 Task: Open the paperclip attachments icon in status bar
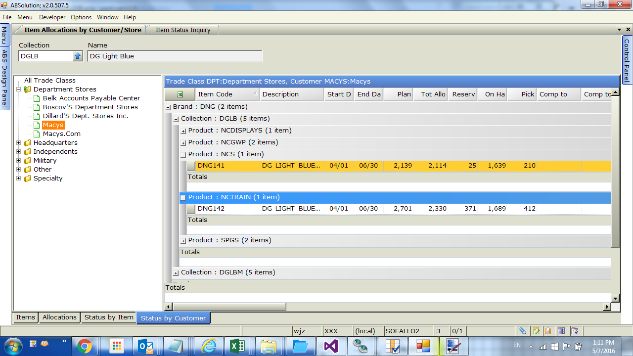coord(523,331)
